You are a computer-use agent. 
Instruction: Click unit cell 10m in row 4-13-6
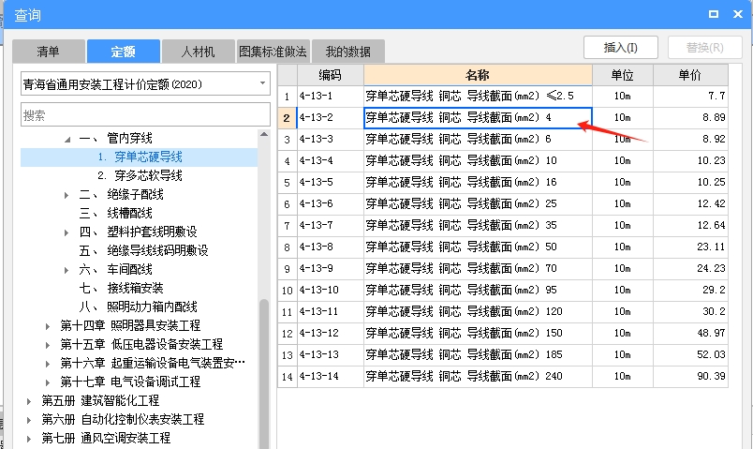click(x=623, y=203)
